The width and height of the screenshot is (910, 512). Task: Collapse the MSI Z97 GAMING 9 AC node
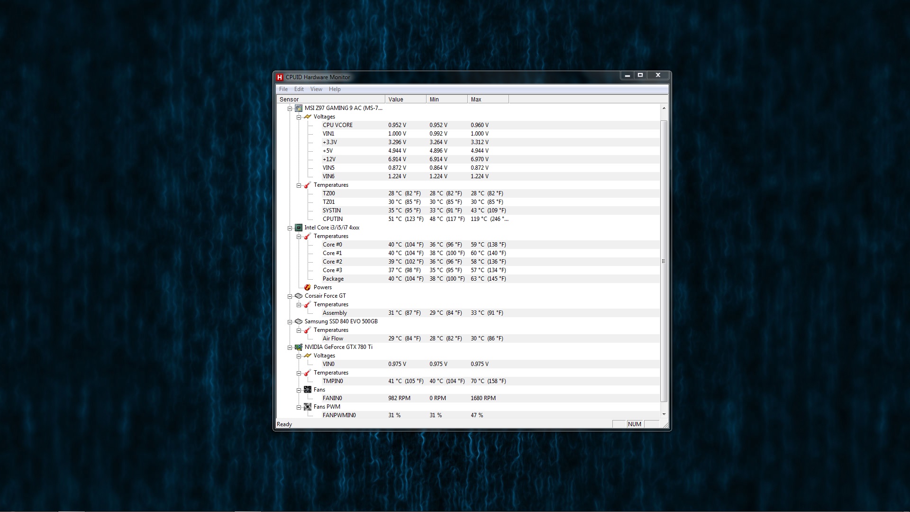click(x=290, y=109)
